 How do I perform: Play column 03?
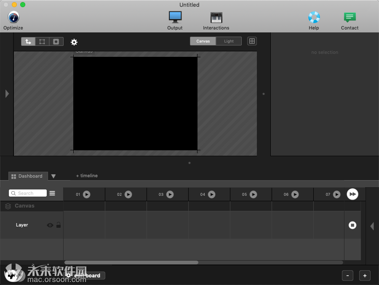tap(170, 194)
